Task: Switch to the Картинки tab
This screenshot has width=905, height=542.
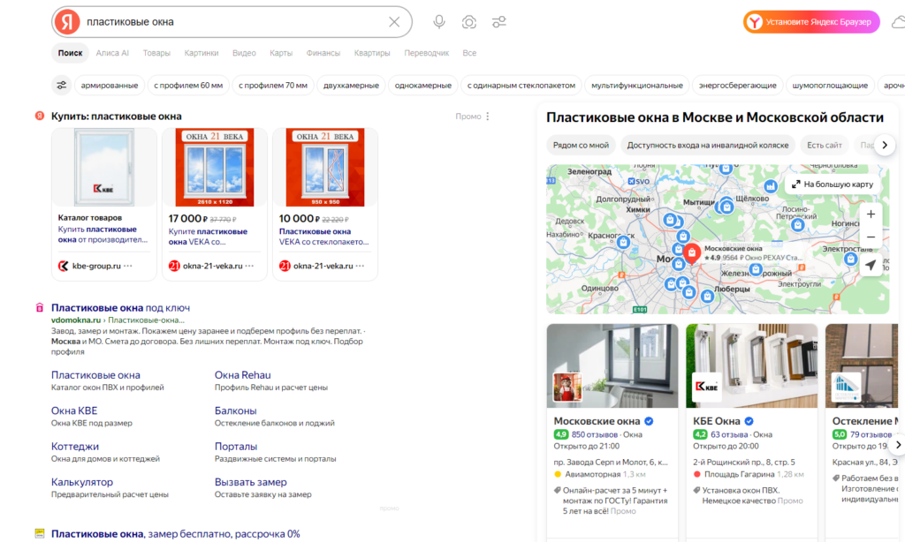Action: coord(202,53)
